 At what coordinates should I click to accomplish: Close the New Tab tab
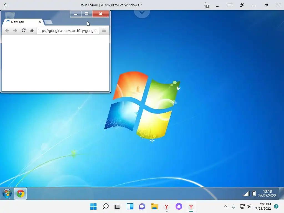(x=40, y=22)
